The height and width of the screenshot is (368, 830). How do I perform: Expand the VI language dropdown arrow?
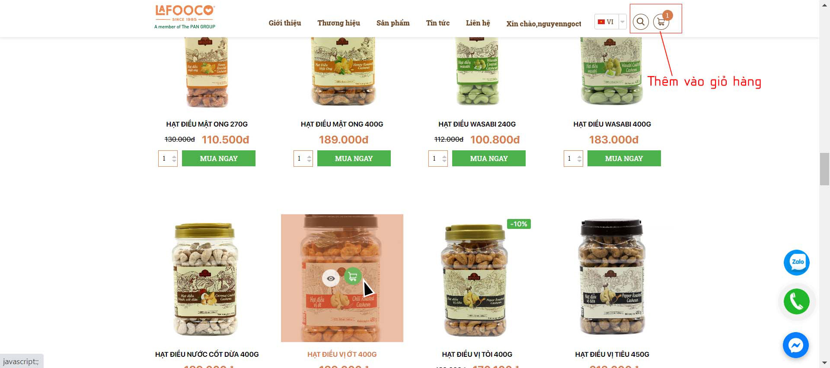coord(622,22)
